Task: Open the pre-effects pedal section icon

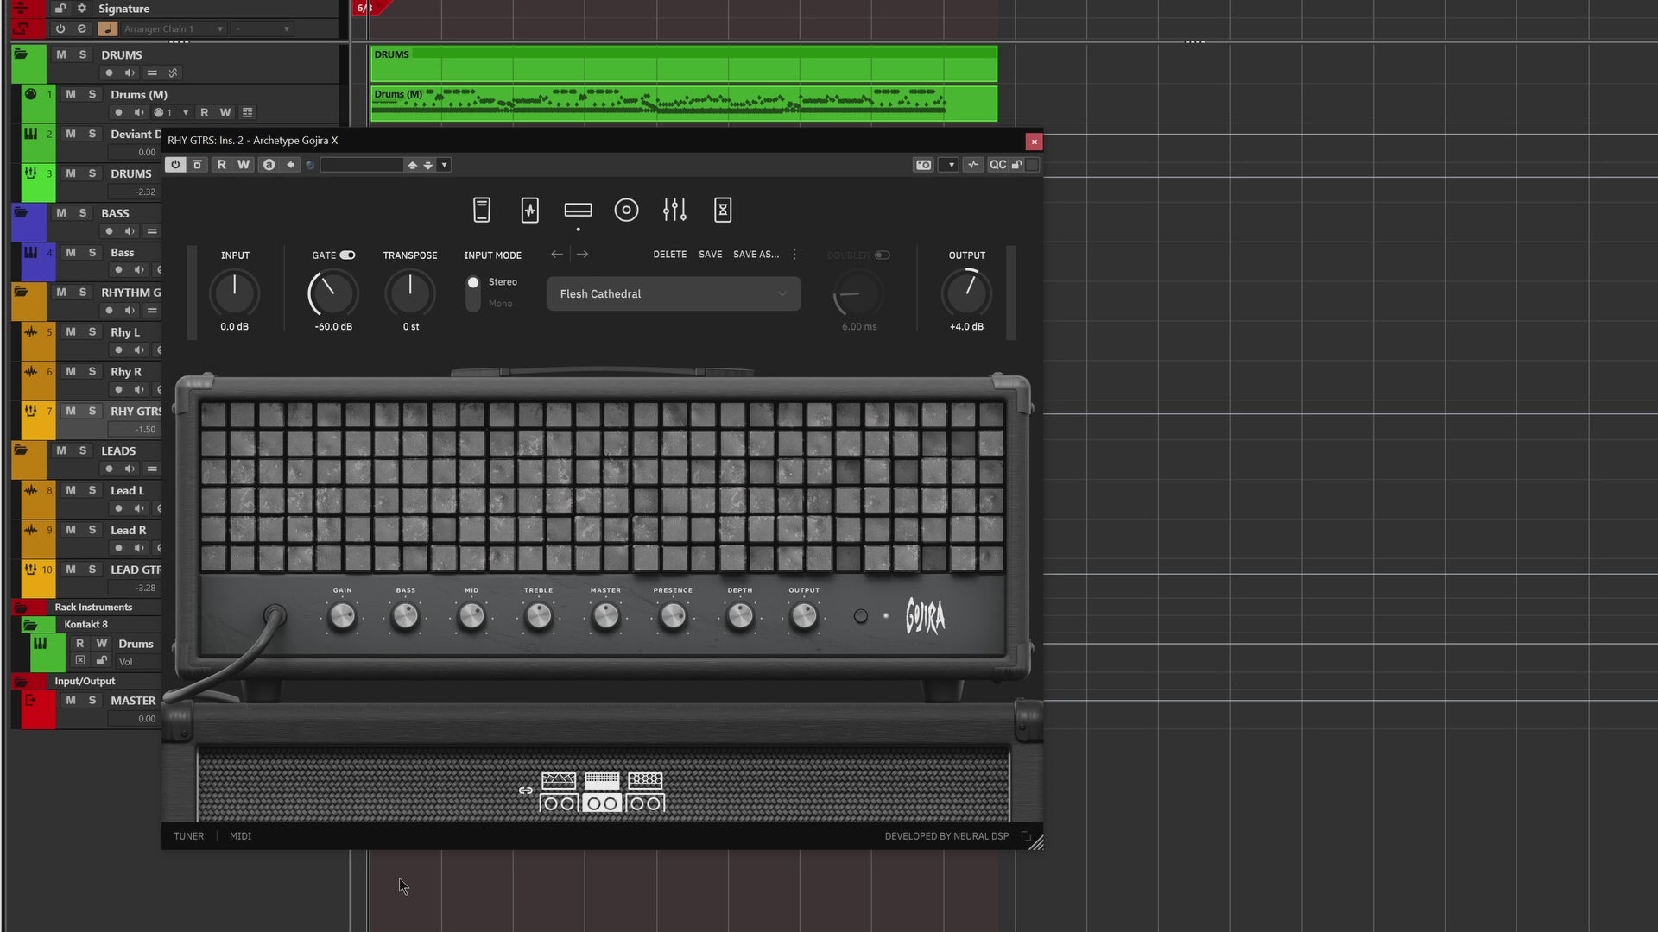Action: pyautogui.click(x=482, y=210)
